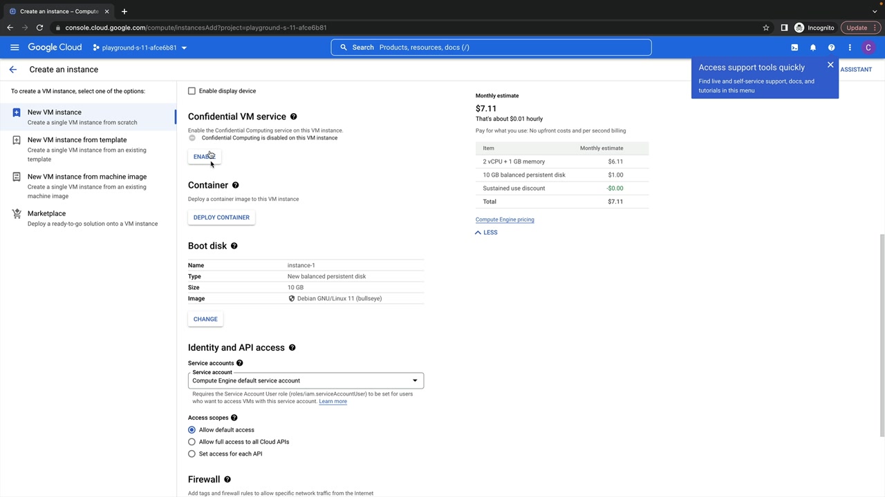Screen dimensions: 885x497
Task: Open the help question mark menu
Action: click(832, 48)
